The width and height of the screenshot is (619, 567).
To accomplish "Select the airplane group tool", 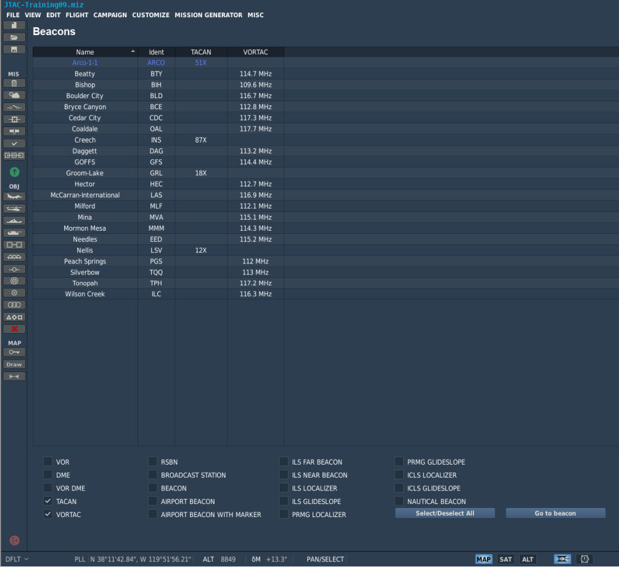I will click(14, 196).
